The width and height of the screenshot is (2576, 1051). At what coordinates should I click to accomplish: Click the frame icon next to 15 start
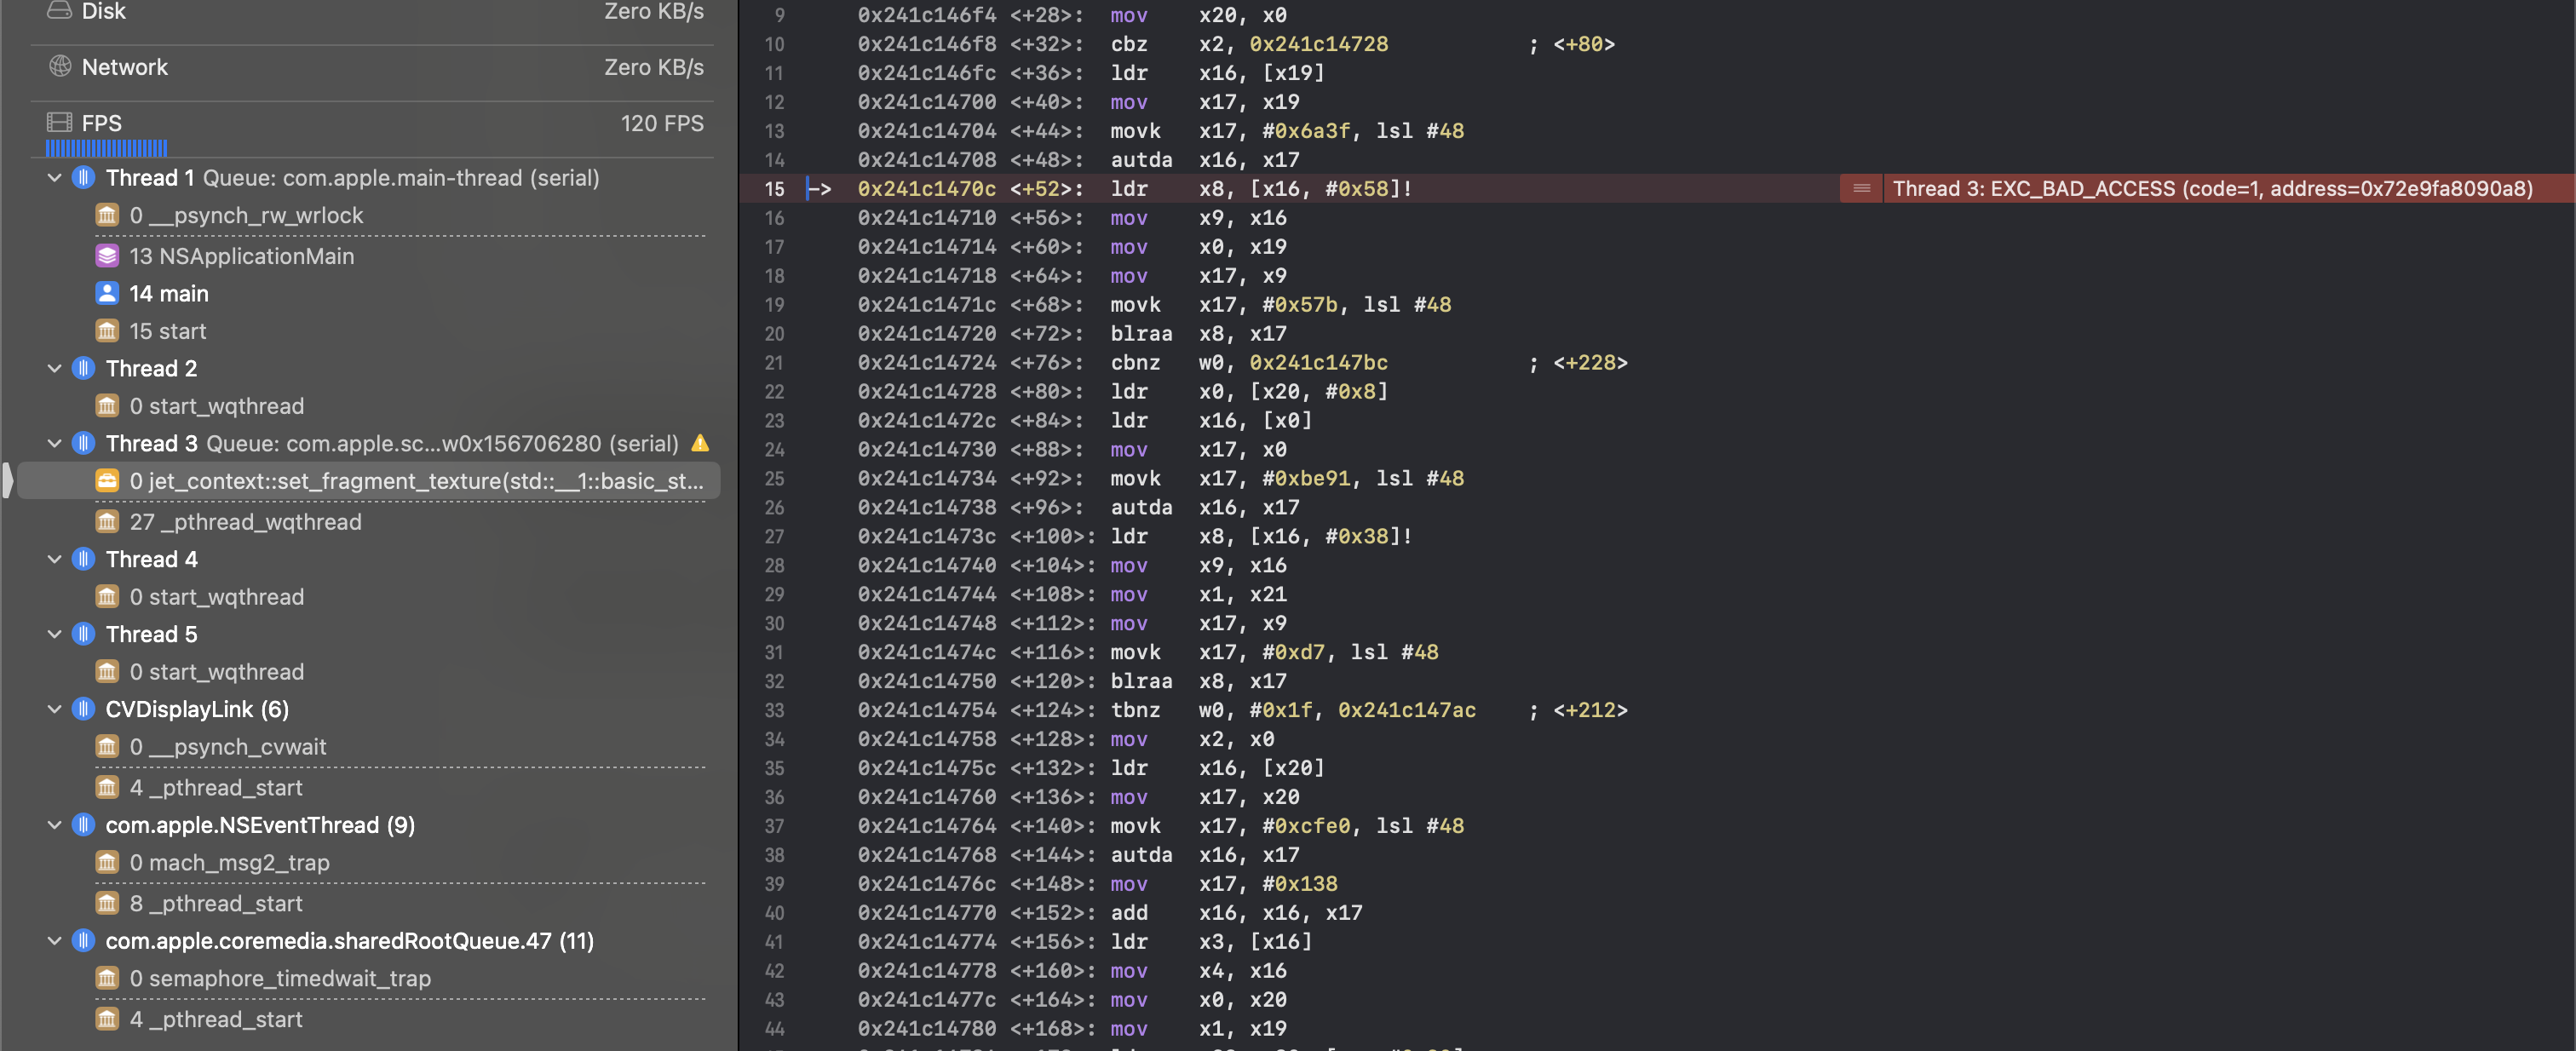tap(107, 331)
